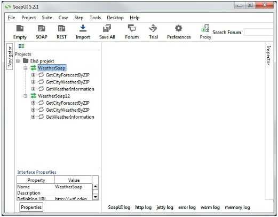This screenshot has height=217, width=278.
Task: Expand GetCityWeatherByZIP under WeatherSoap
Action: [33, 82]
